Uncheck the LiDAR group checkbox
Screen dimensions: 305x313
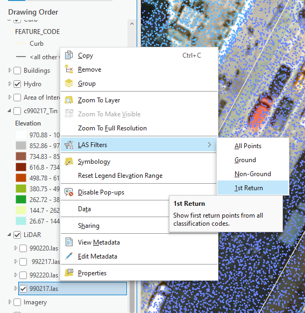point(17,235)
